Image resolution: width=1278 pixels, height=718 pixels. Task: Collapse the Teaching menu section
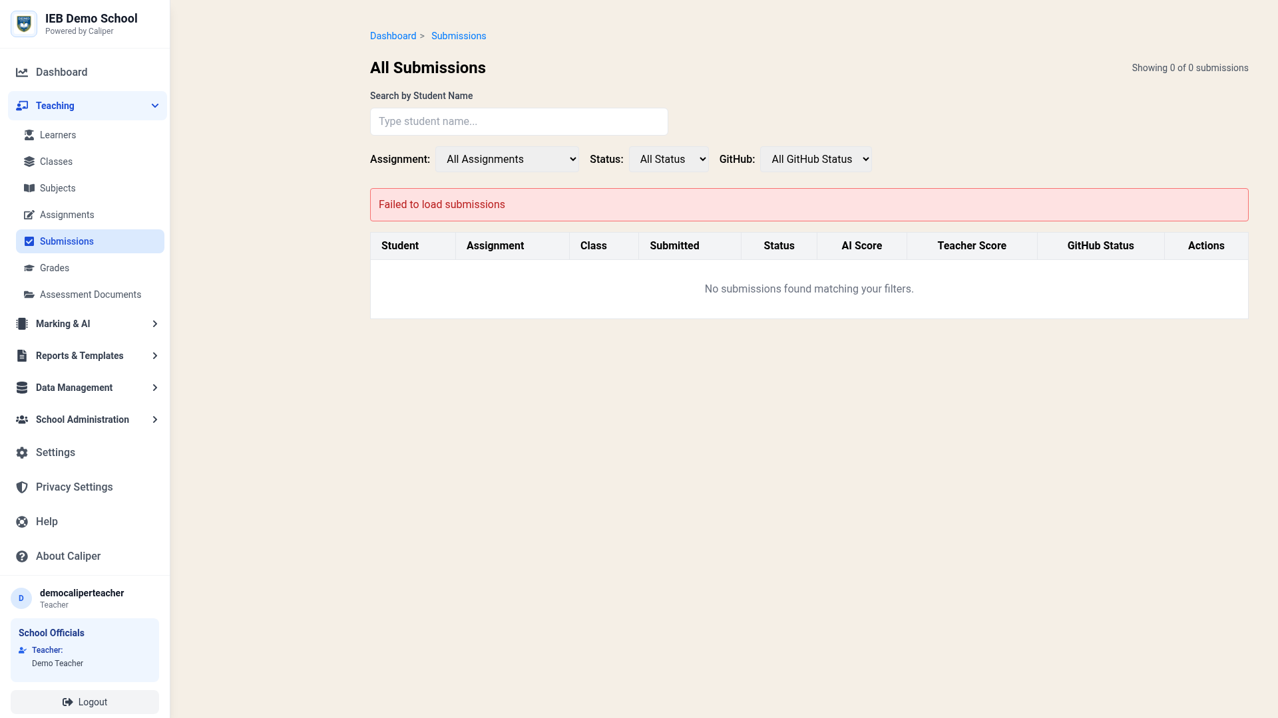(155, 106)
